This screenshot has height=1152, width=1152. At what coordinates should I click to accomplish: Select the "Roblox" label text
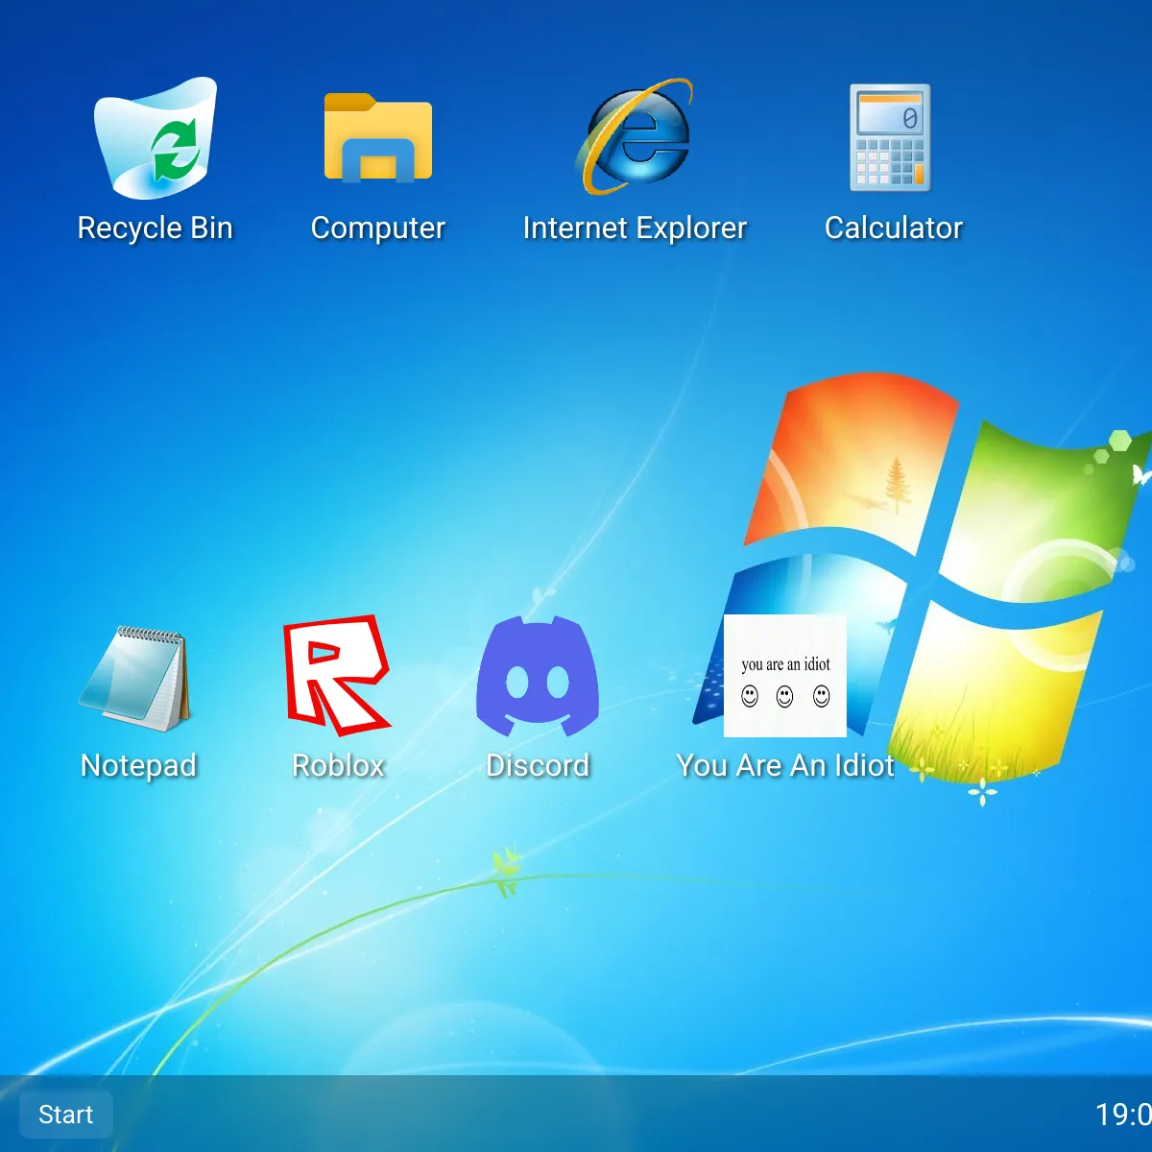[338, 765]
